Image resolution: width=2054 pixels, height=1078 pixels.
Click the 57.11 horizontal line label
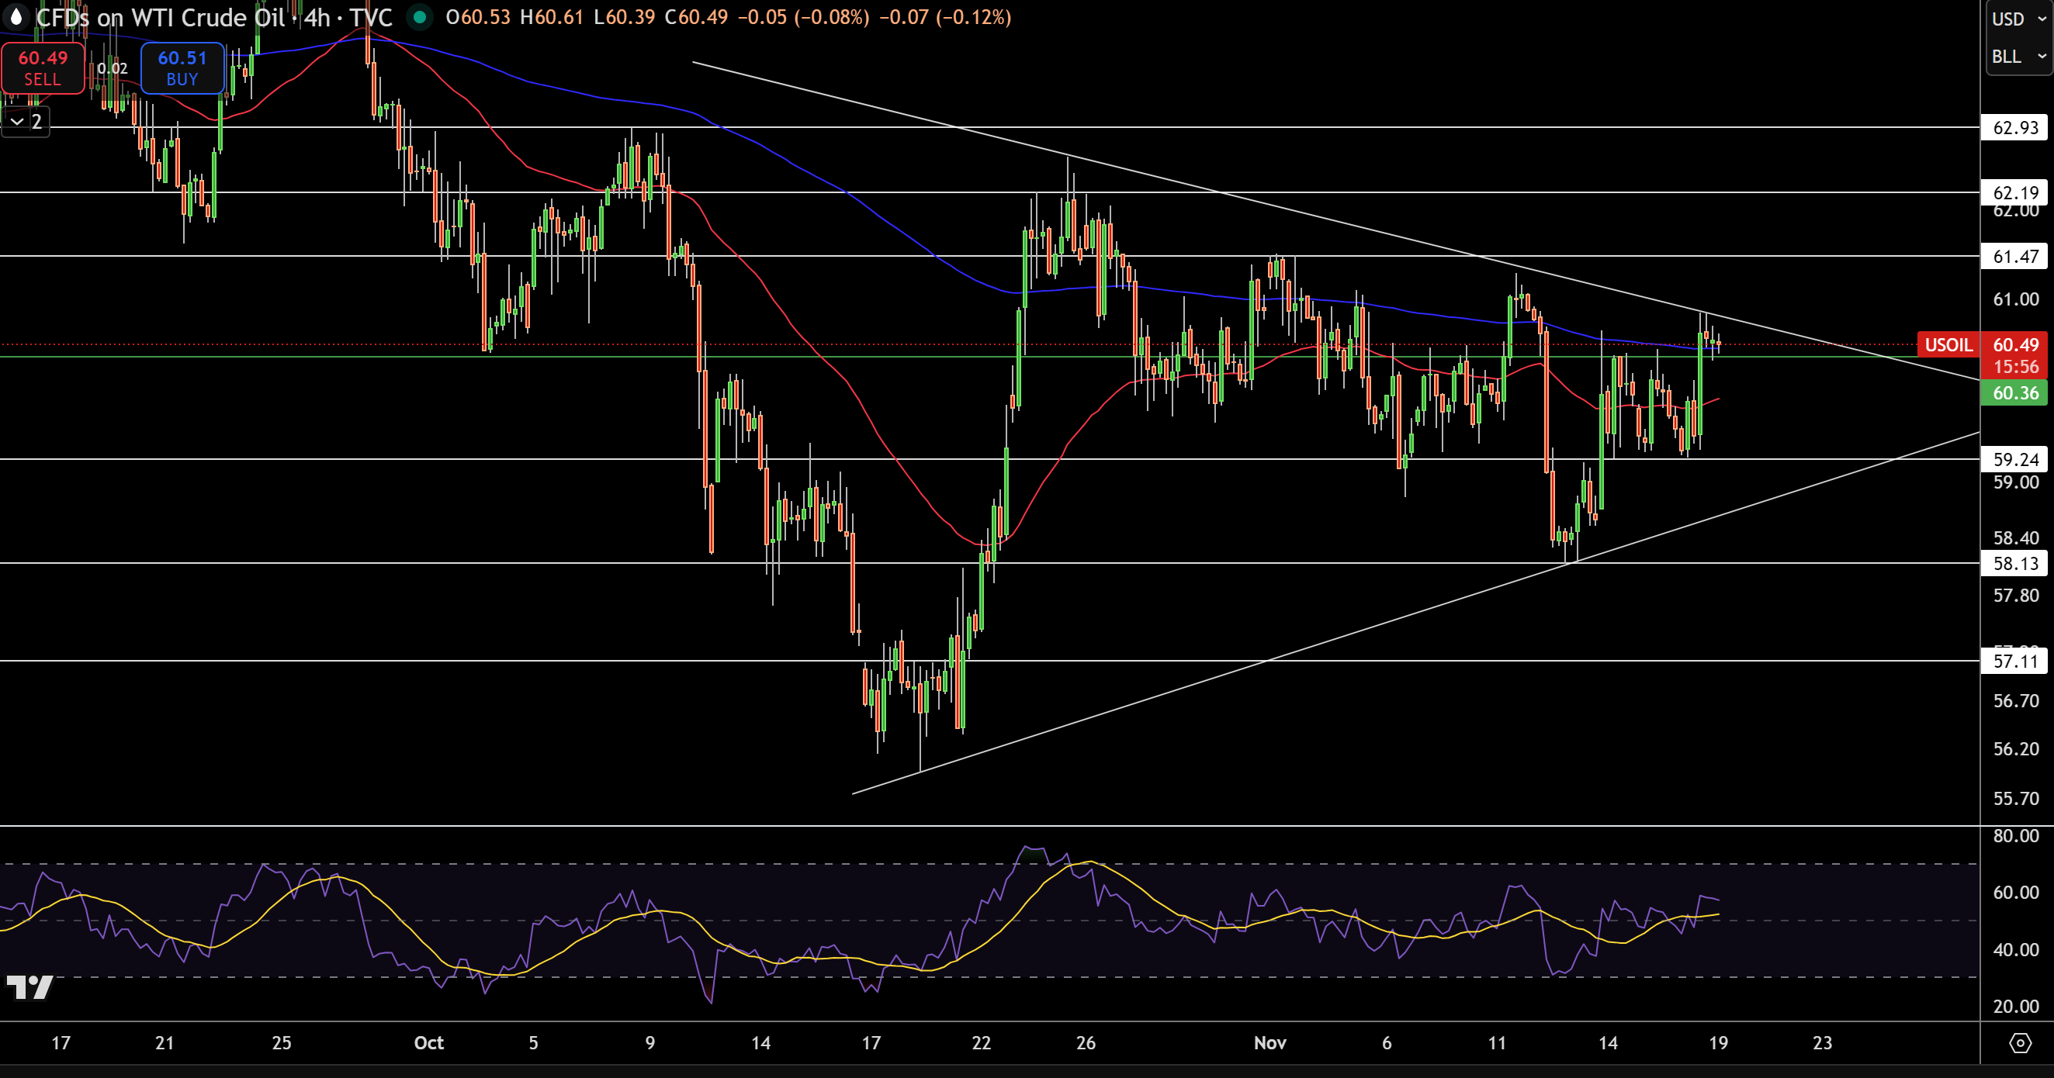2015,662
